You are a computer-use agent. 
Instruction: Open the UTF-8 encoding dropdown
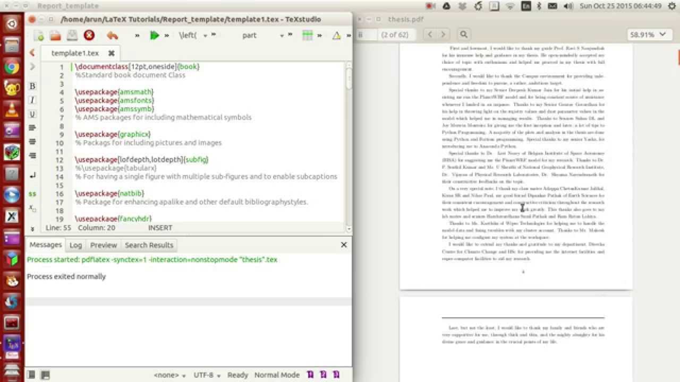tap(207, 375)
